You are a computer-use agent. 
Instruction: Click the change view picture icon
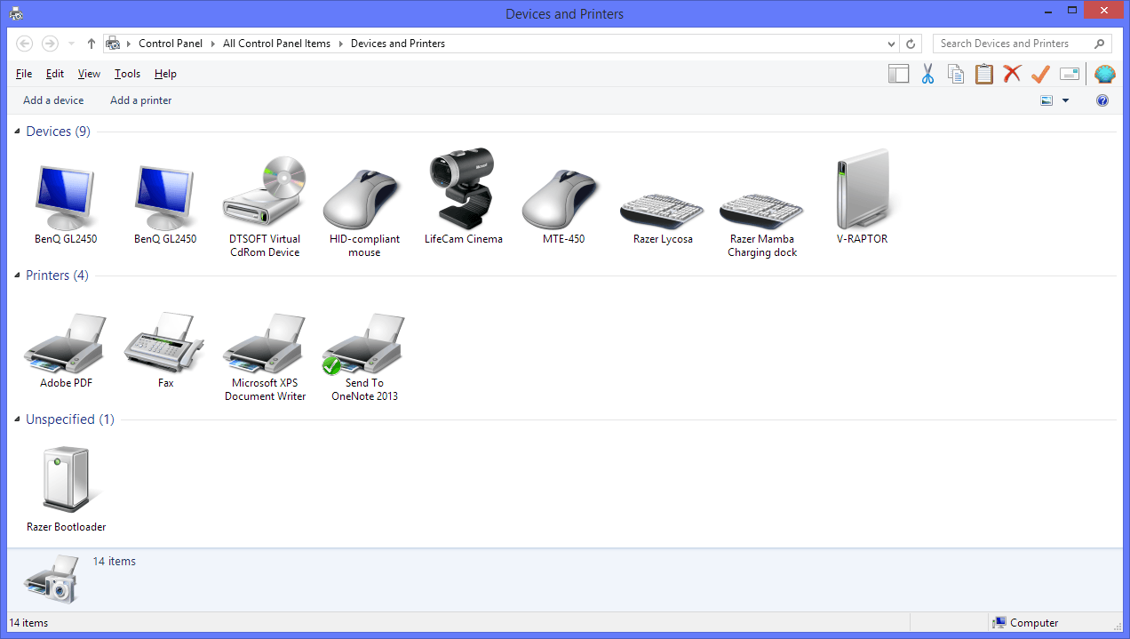point(1046,100)
